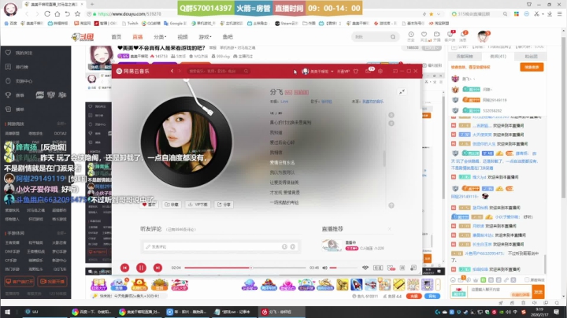
Task: Click the 发表评论 comment input field
Action: point(220,246)
